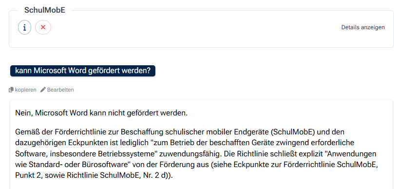Click the SchulMobE panel heading

point(45,10)
